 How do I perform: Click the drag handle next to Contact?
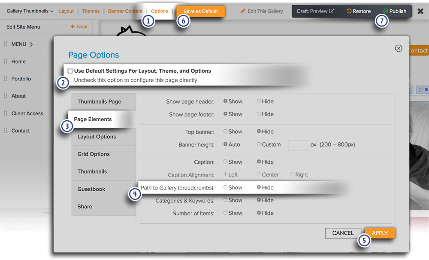point(6,131)
